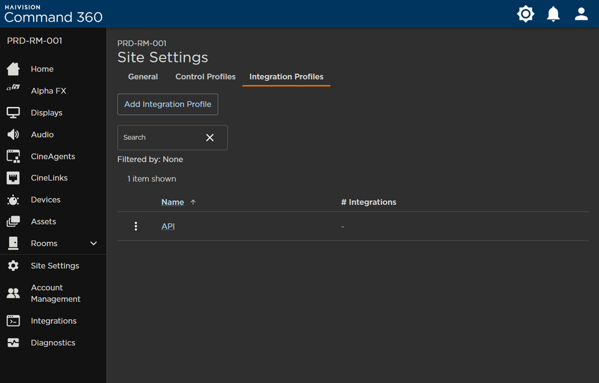Switch to the Control Profiles tab
This screenshot has width=599, height=383.
pos(205,77)
